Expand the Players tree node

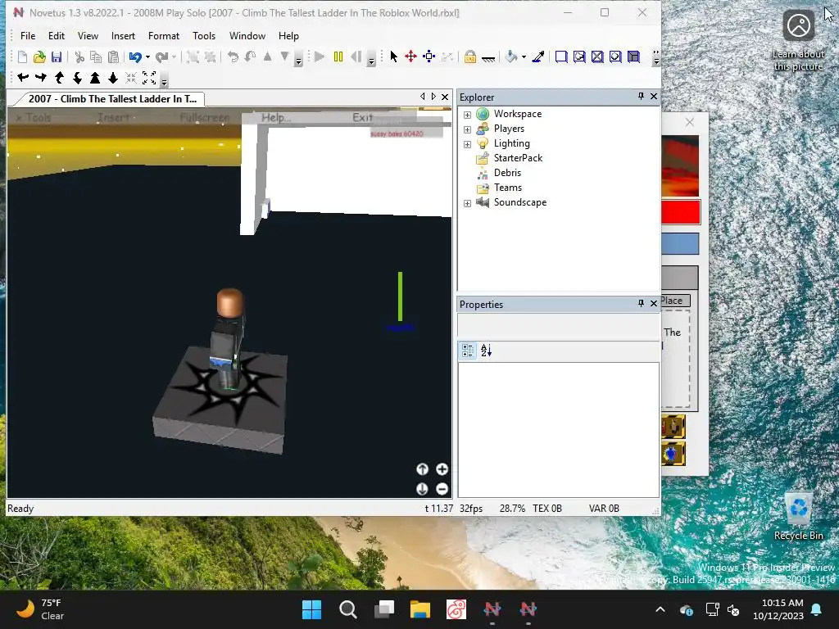467,129
